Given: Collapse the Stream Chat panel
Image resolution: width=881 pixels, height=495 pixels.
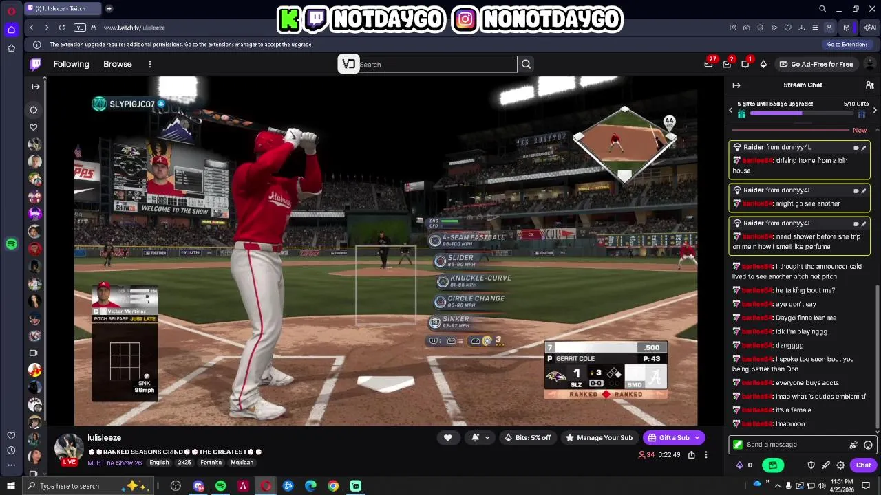Looking at the screenshot, I should [x=736, y=85].
